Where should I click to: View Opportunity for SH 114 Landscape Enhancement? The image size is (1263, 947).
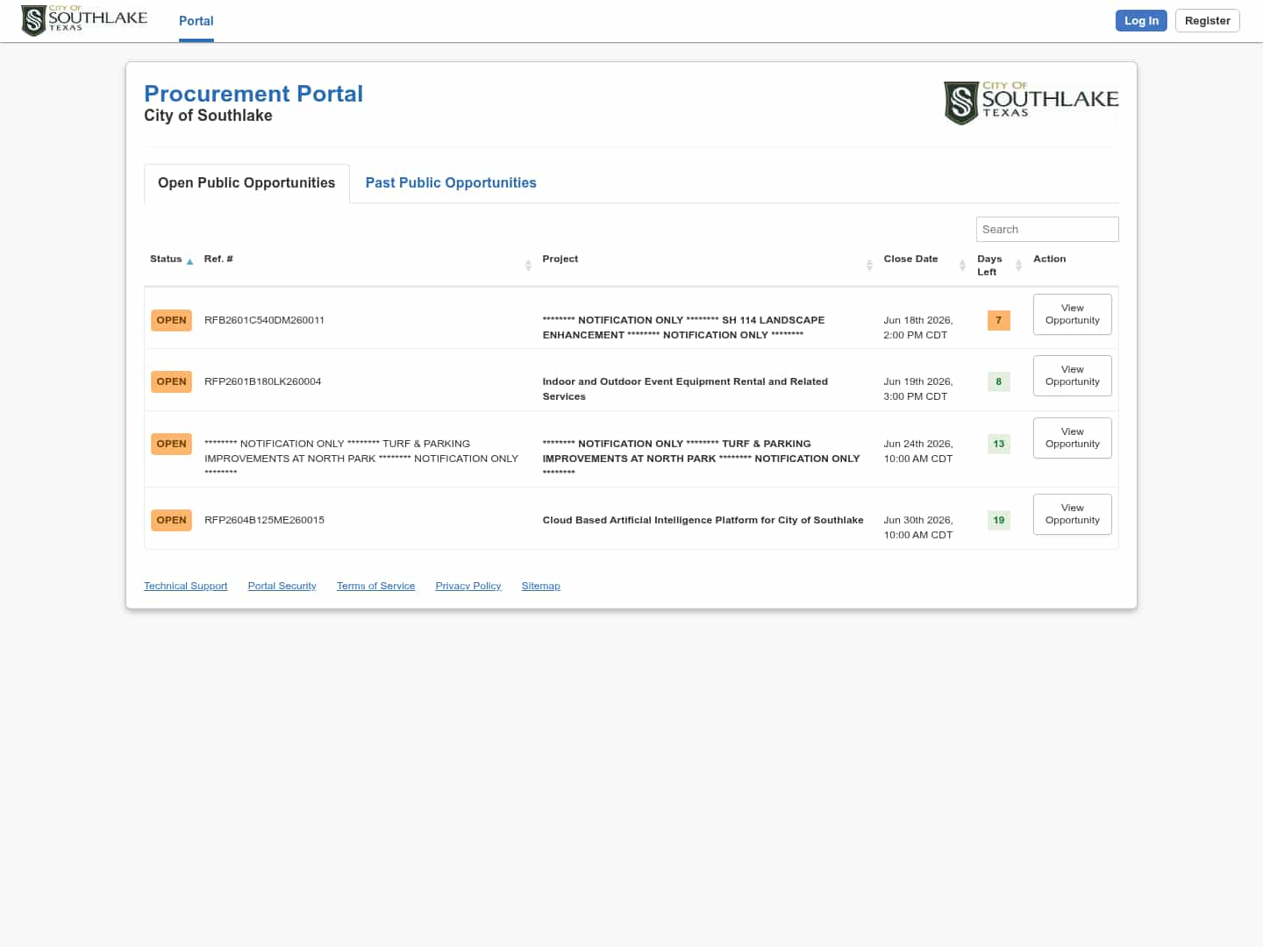(x=1072, y=314)
